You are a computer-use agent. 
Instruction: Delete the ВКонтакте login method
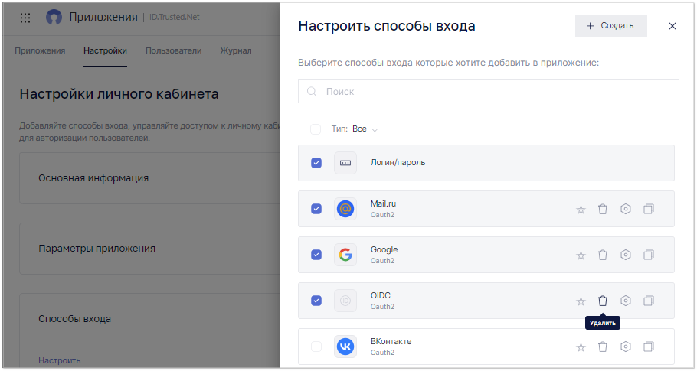pyautogui.click(x=602, y=347)
